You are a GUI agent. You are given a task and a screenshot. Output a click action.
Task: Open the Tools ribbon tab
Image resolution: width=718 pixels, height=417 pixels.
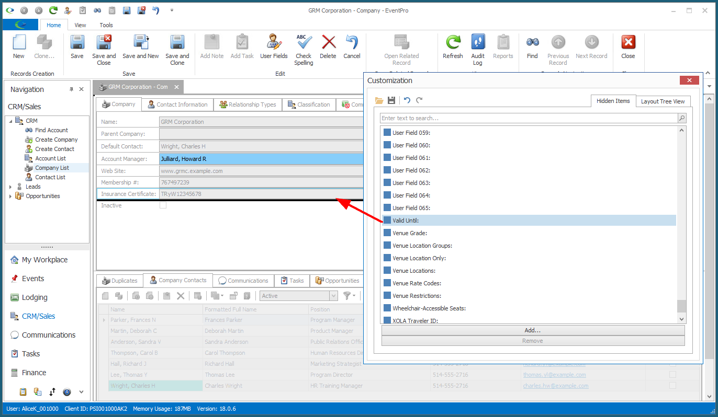(106, 25)
